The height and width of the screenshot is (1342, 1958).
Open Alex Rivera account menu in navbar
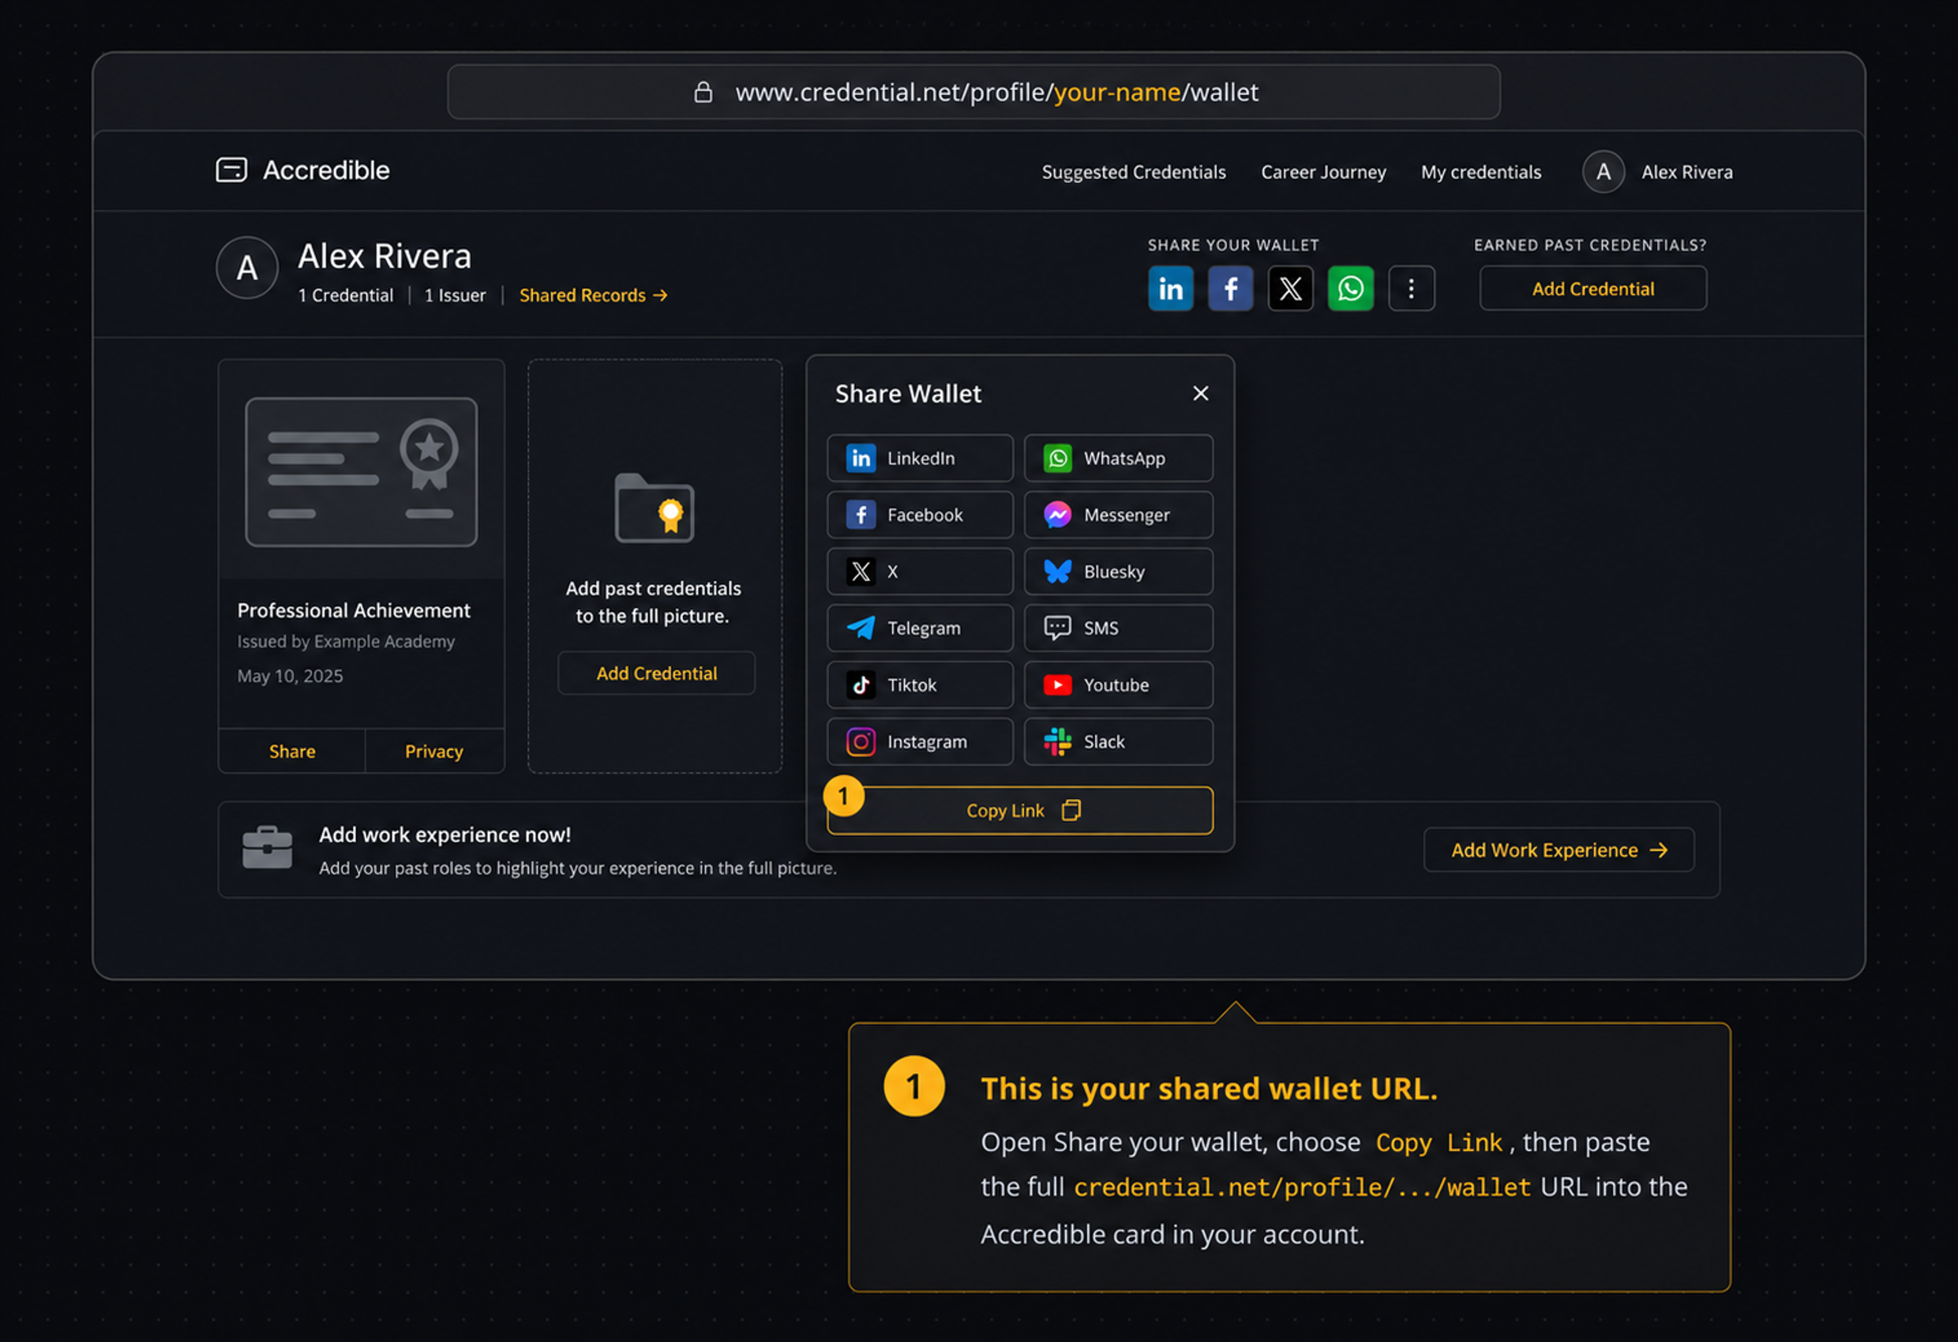tap(1657, 172)
